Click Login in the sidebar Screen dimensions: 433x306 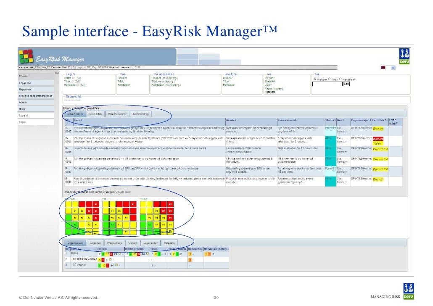coord(36,122)
